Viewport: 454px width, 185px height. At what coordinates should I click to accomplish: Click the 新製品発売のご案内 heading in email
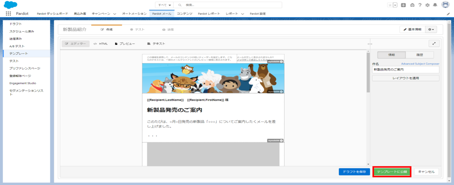[x=174, y=110]
